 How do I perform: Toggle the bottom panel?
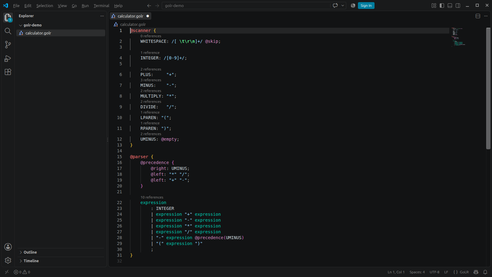click(x=450, y=6)
